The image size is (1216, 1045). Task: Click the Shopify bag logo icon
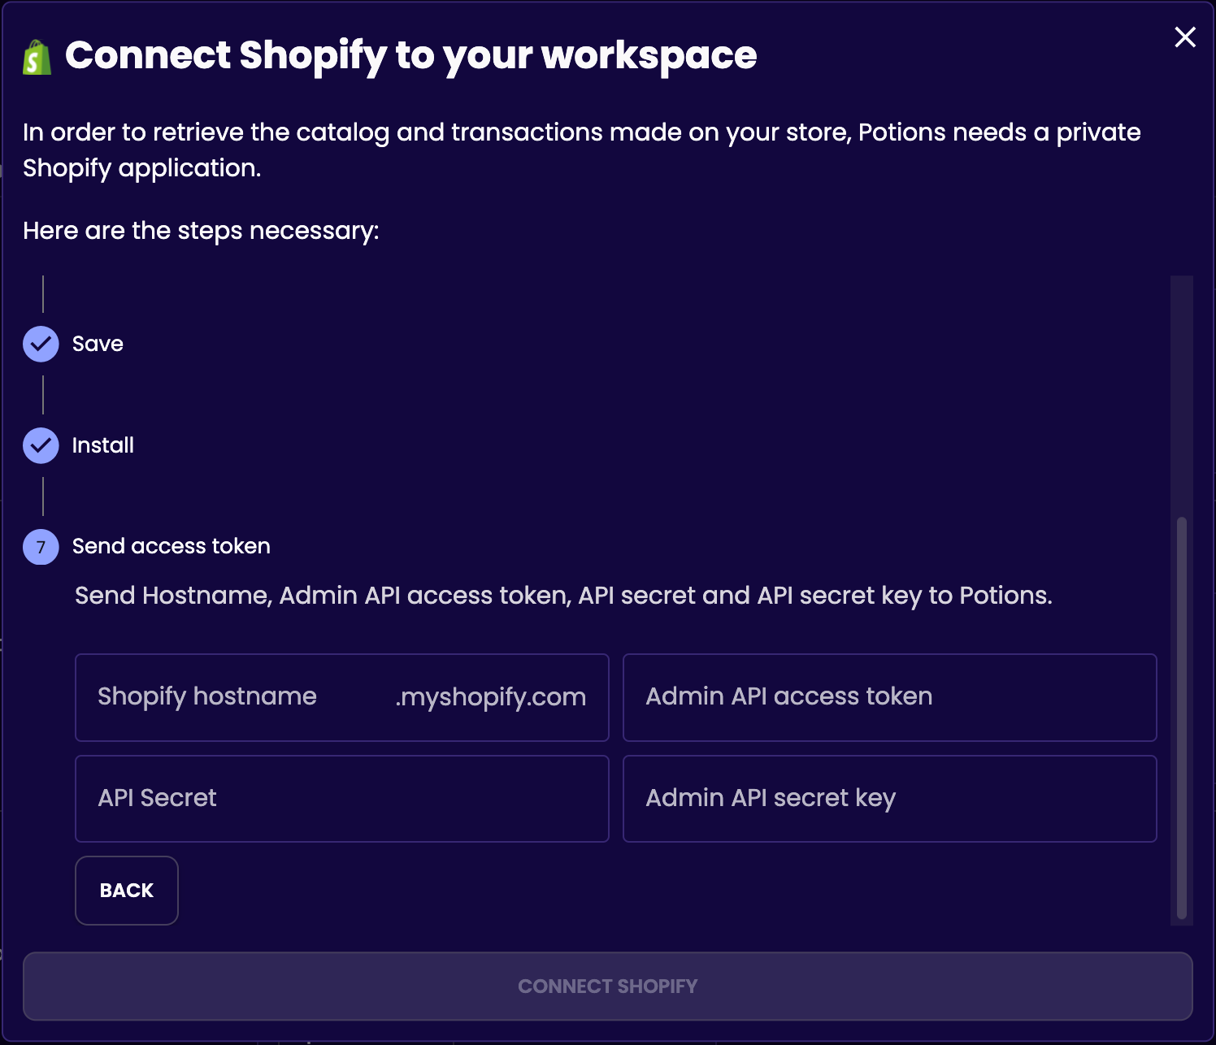tap(37, 57)
